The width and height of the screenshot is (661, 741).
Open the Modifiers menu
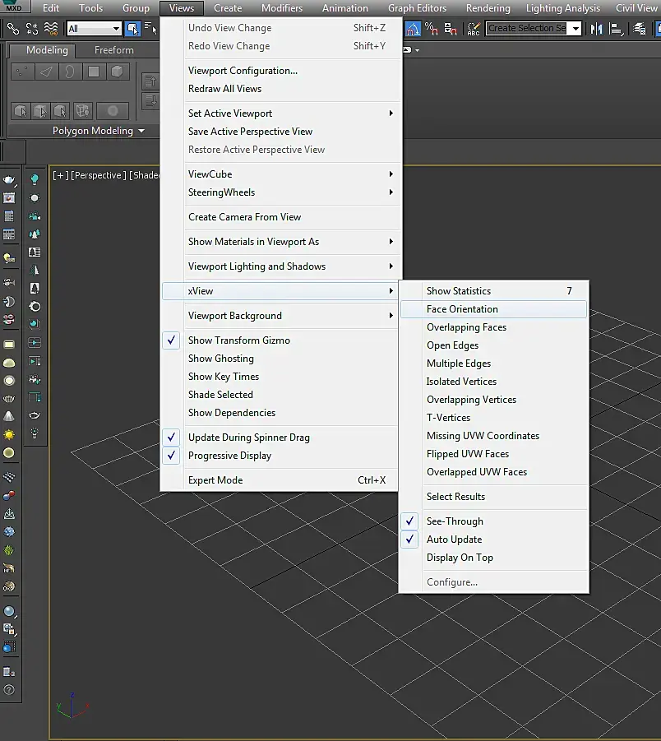click(x=282, y=8)
